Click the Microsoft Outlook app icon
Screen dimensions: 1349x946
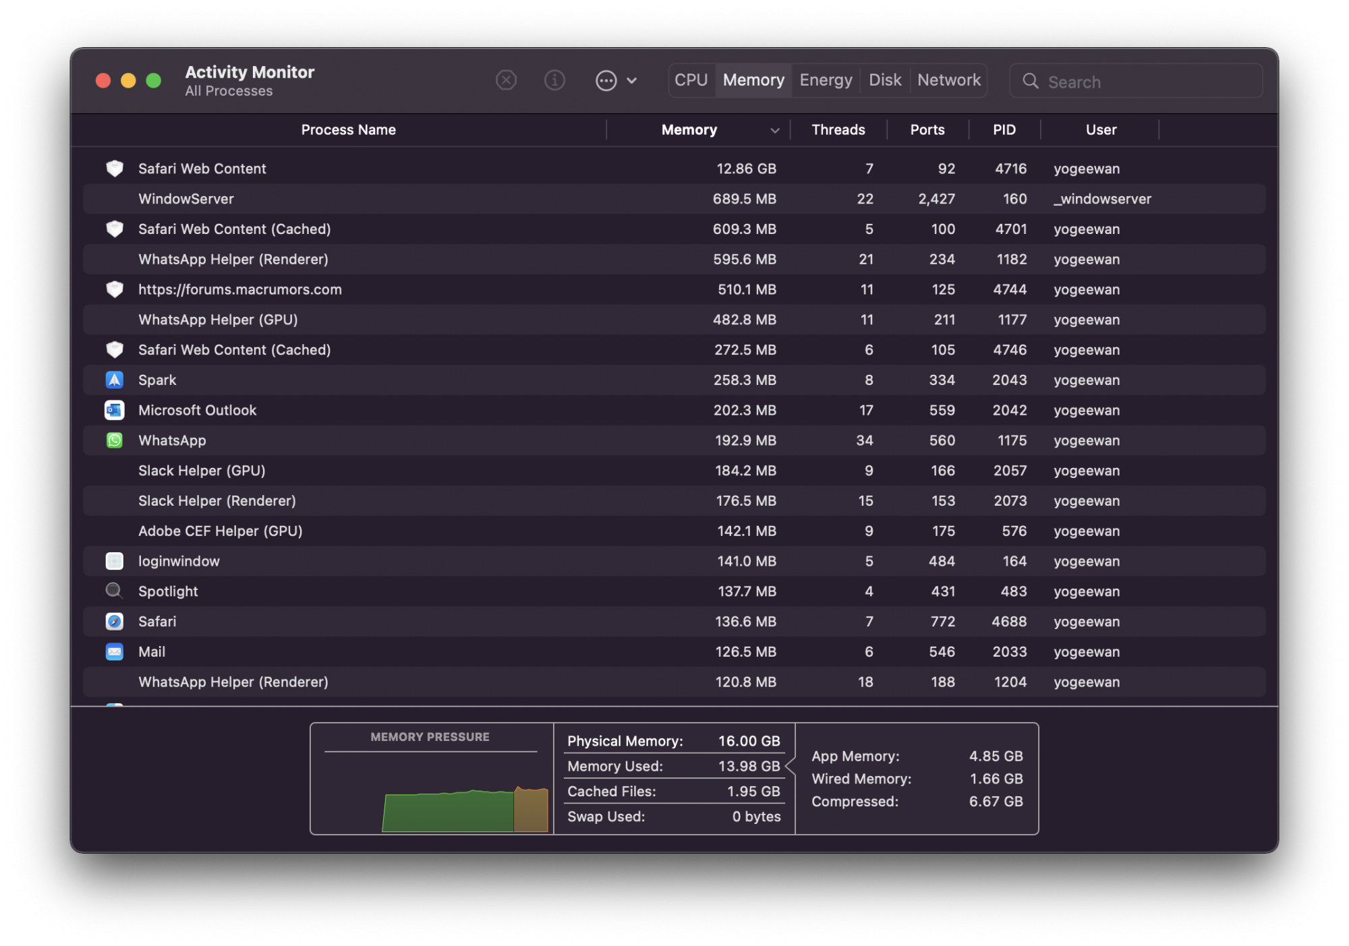[x=115, y=410]
